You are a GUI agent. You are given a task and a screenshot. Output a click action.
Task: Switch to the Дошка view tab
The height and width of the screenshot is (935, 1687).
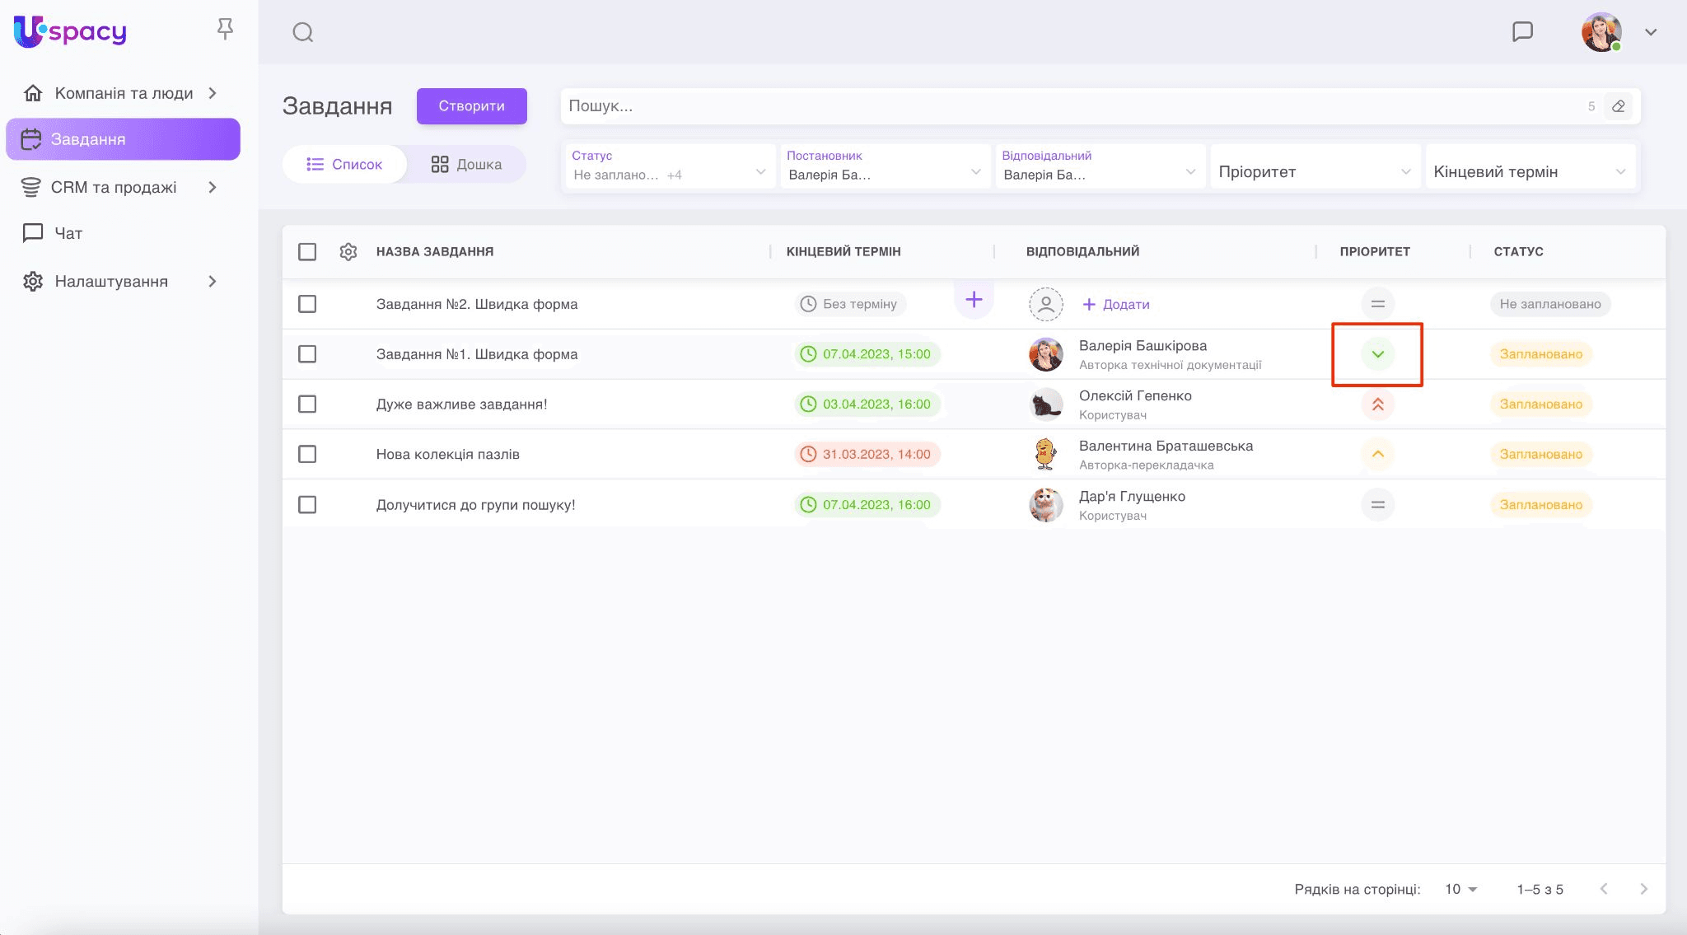466,164
